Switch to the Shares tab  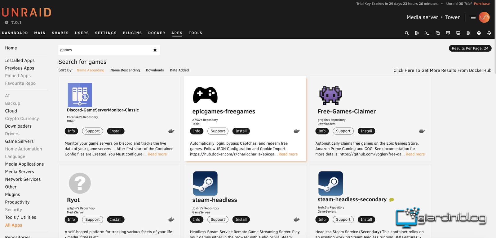(60, 33)
